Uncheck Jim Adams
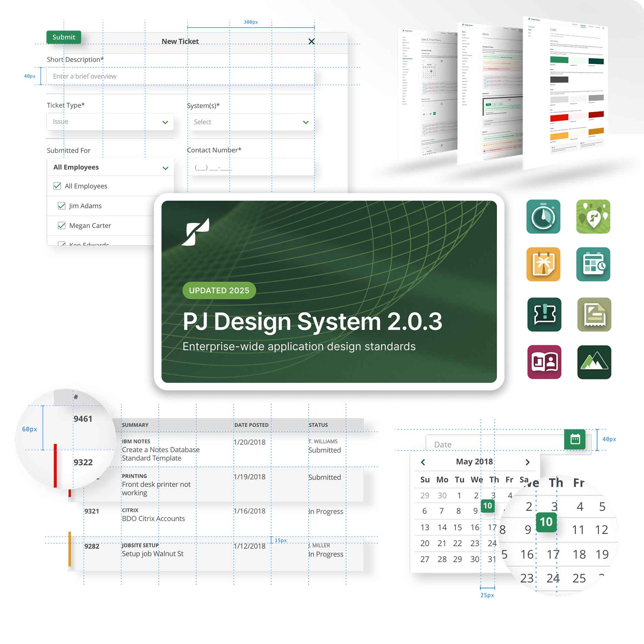644x644 pixels. point(61,206)
